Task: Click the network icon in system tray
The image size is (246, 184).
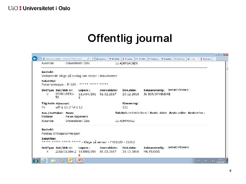Action: [x=210, y=161]
